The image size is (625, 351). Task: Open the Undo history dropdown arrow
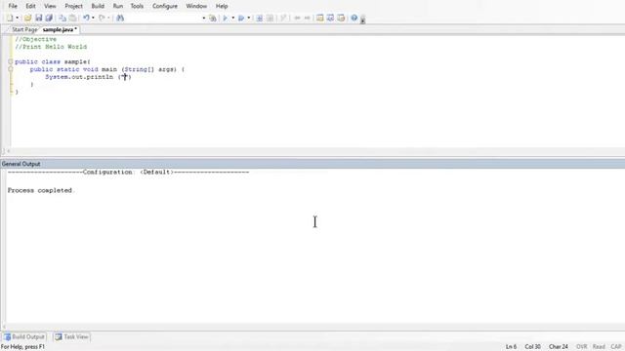tap(94, 18)
